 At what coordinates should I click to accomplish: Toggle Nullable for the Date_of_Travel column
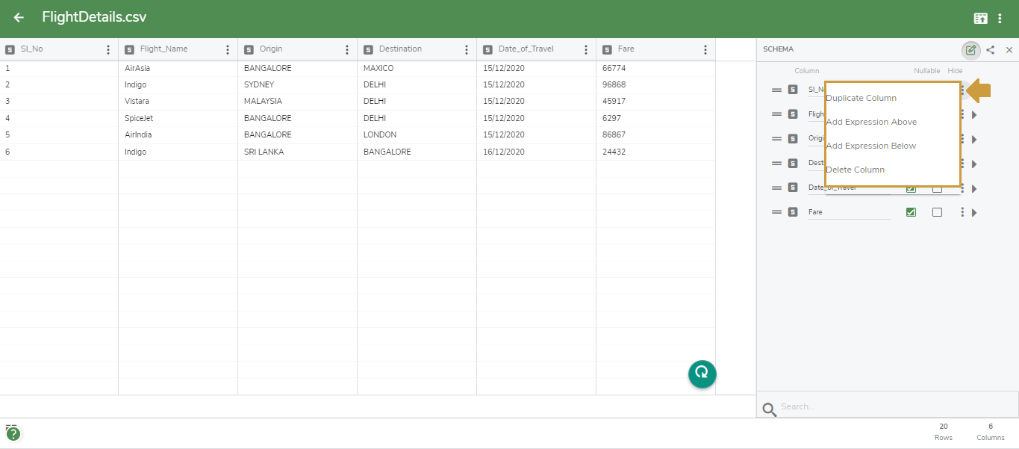[x=910, y=188]
